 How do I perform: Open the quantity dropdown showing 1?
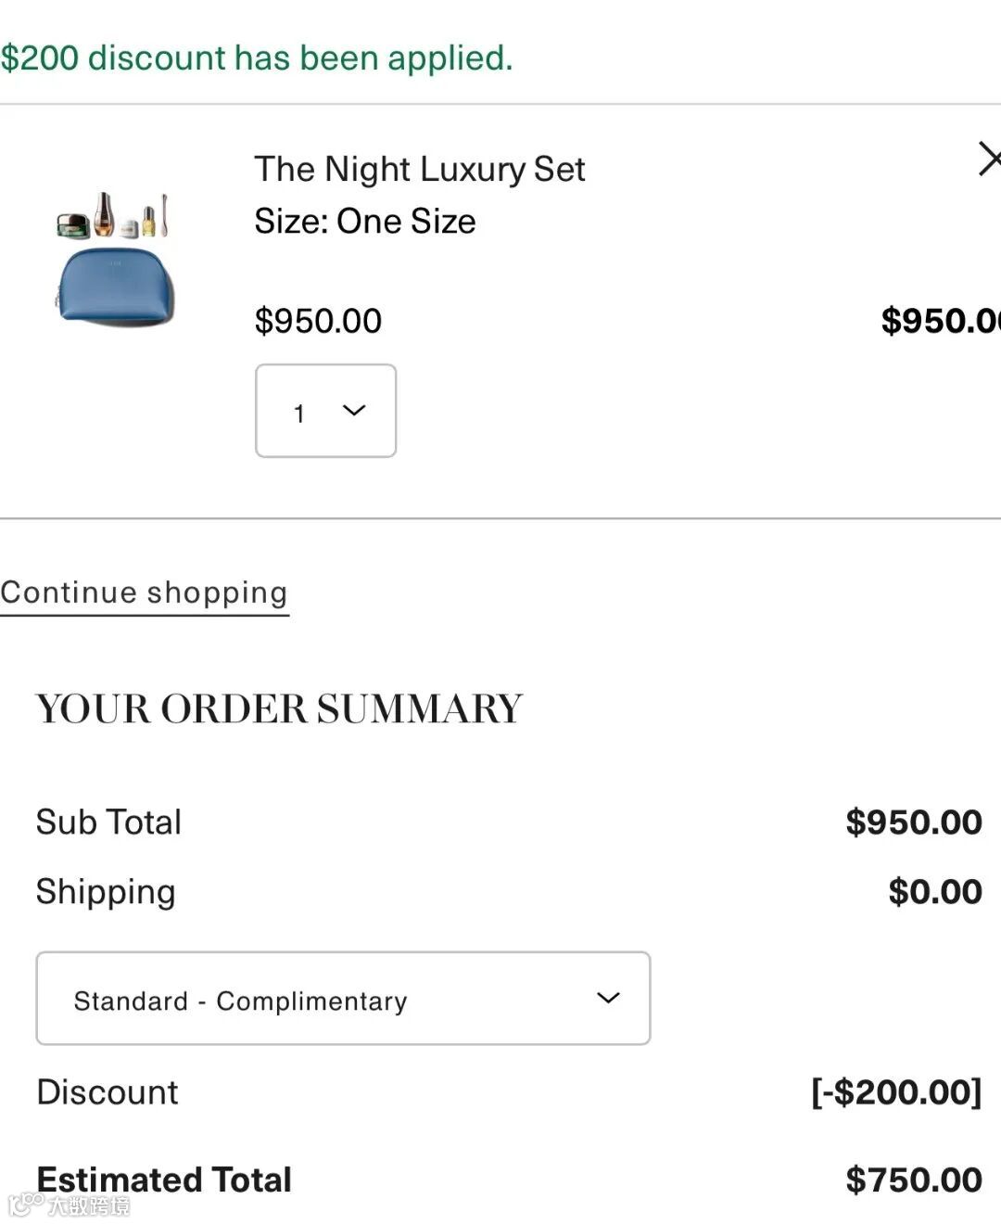324,411
